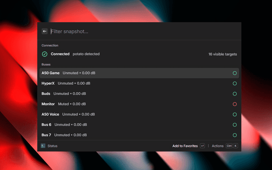Viewport: 272px width, 170px height.
Task: Click the Buds green status indicator
Action: (x=235, y=93)
